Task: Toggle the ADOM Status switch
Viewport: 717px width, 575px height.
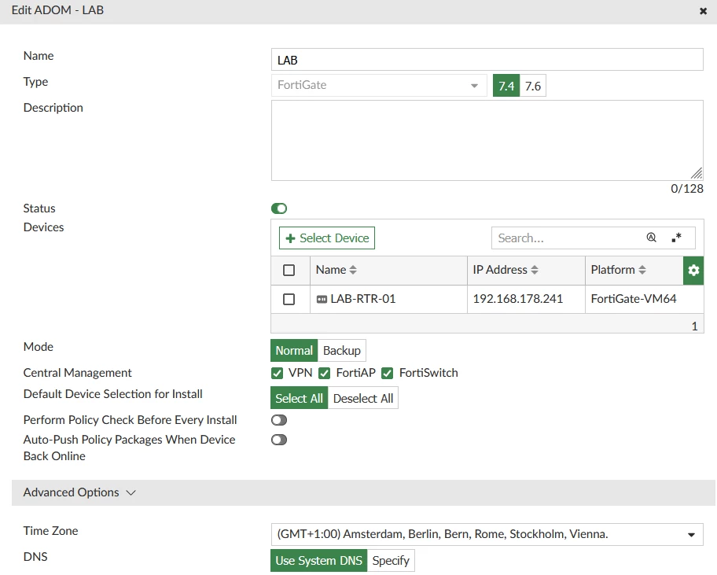Action: [x=279, y=208]
